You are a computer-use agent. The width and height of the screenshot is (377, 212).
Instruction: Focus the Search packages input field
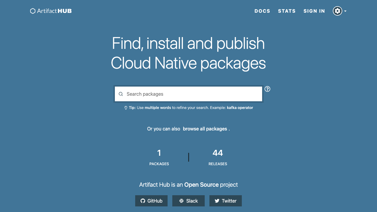click(188, 94)
